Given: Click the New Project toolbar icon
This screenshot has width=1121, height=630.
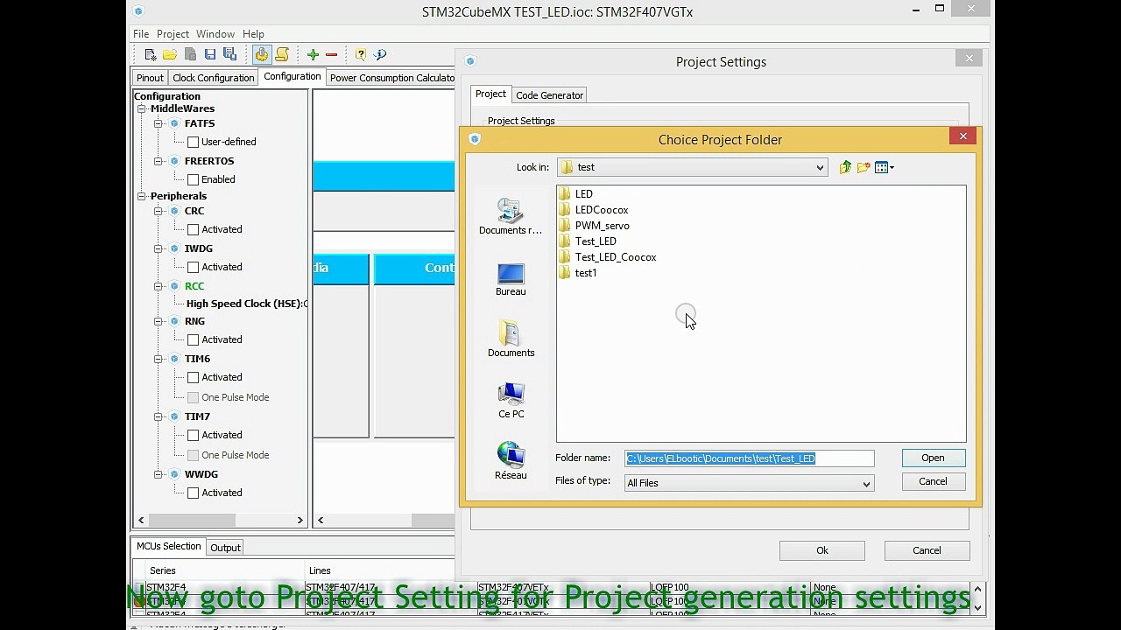Looking at the screenshot, I should click(x=150, y=54).
